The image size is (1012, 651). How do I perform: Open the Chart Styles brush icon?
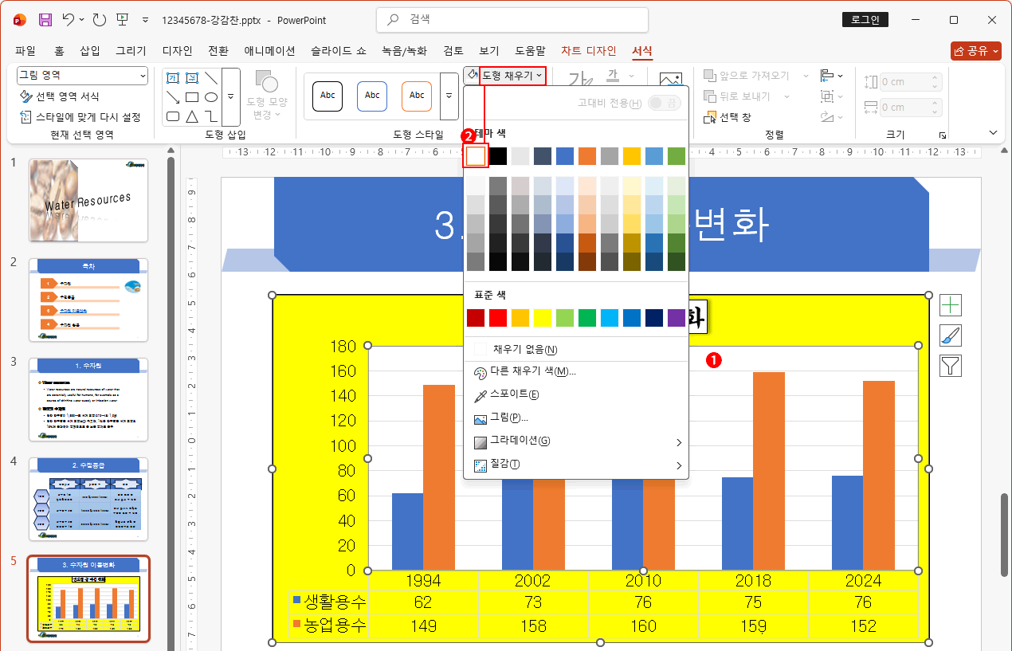click(x=951, y=335)
